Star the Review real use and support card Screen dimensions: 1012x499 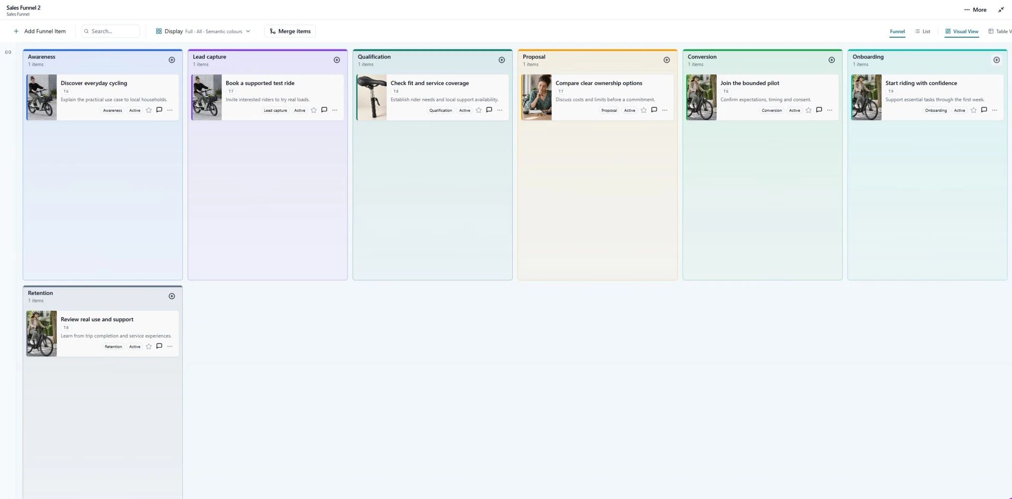[149, 346]
